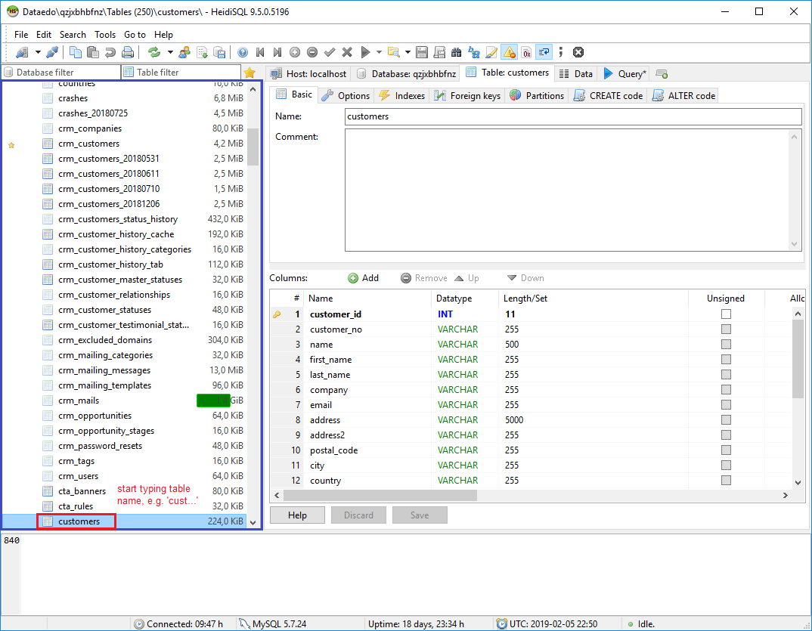This screenshot has width=812, height=631.
Task: Expand dropdown arrow next to connection icon
Action: (x=38, y=52)
